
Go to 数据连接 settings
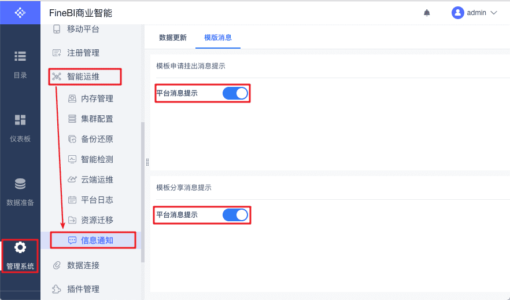(83, 265)
